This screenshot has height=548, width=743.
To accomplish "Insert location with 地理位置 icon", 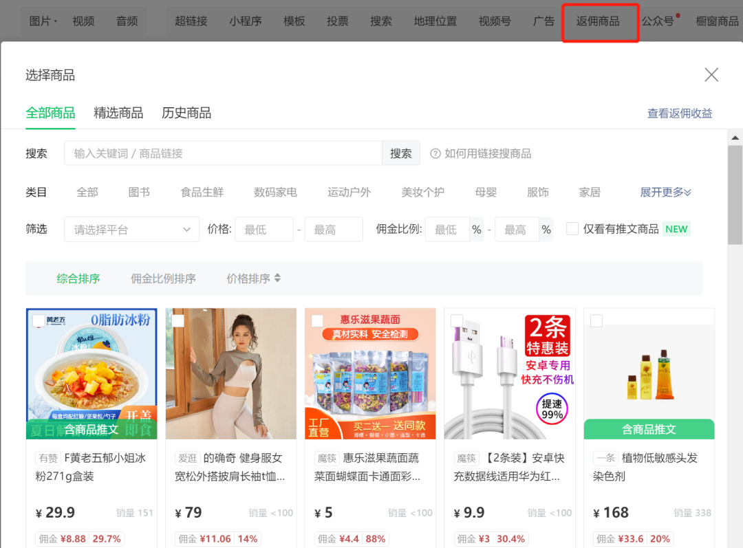I will [435, 21].
